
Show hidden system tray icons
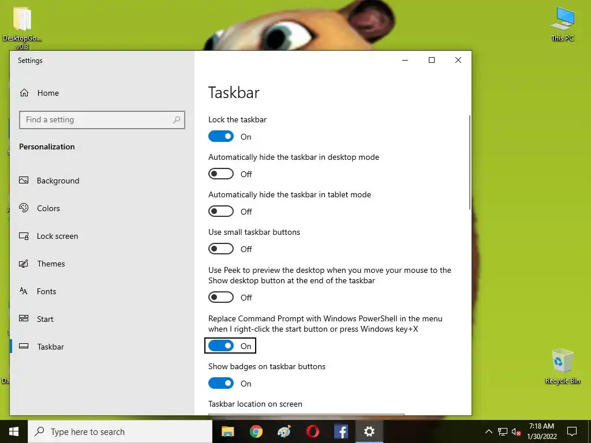tap(488, 431)
